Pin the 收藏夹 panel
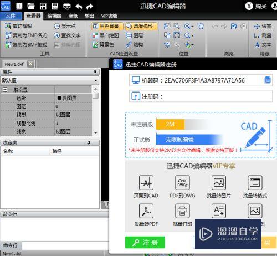Screen dimensions: 277x256 [89, 142]
